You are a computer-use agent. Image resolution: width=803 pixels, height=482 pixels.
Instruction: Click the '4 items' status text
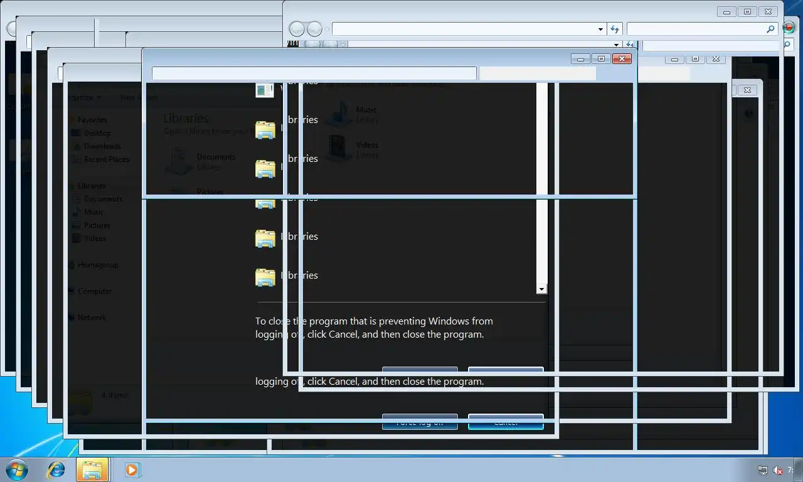tap(115, 395)
